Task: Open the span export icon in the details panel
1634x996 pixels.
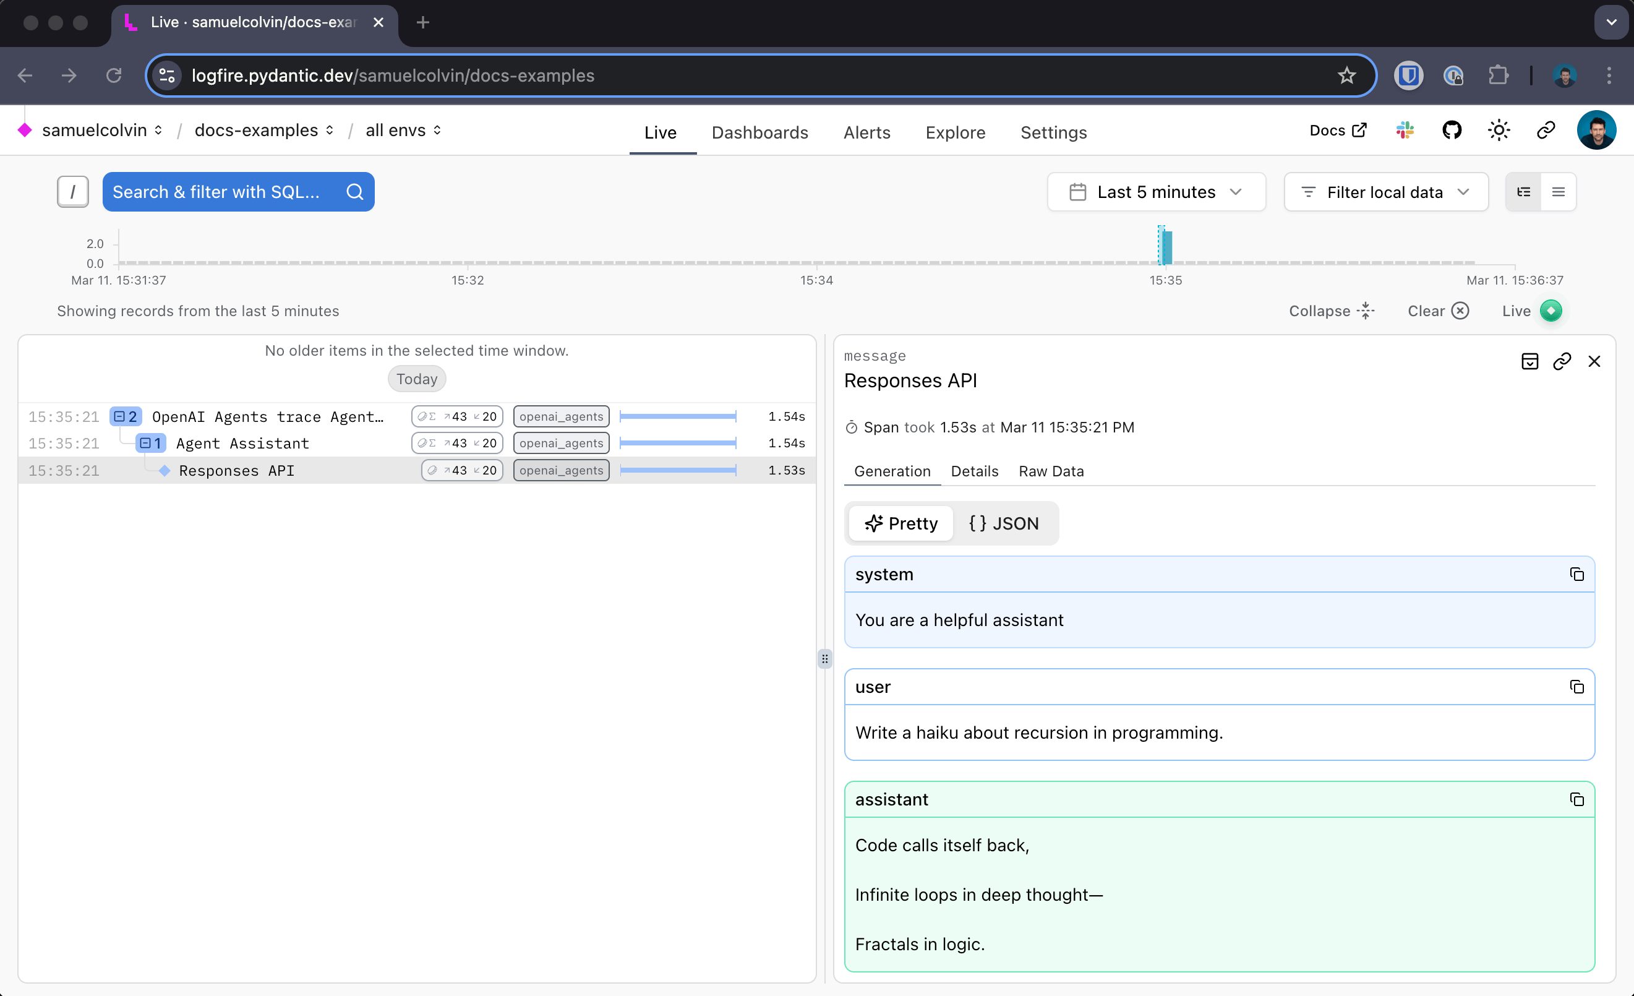Action: (1530, 361)
